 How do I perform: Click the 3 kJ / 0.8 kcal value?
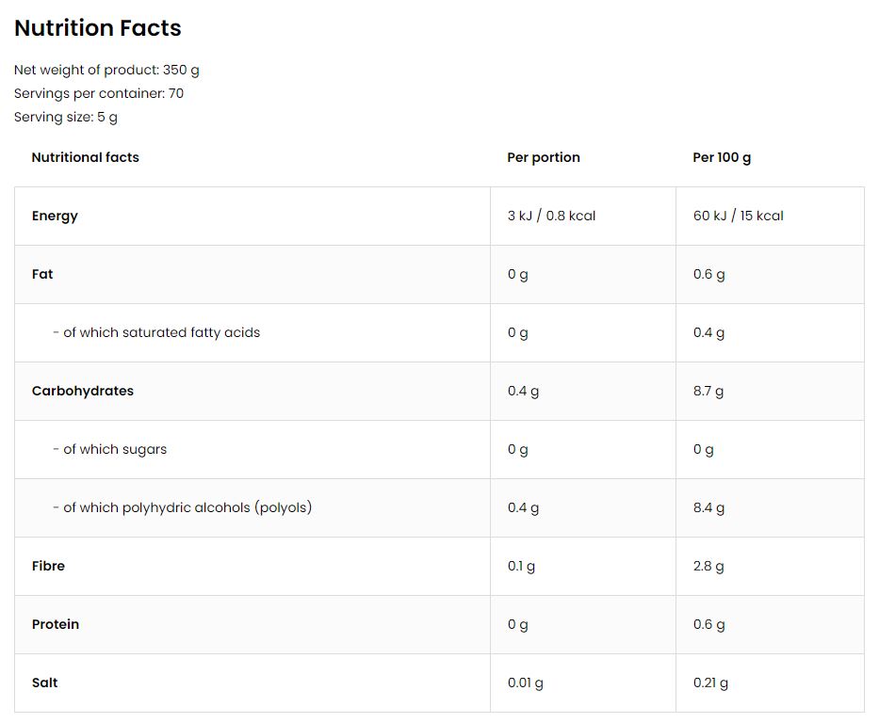click(551, 216)
